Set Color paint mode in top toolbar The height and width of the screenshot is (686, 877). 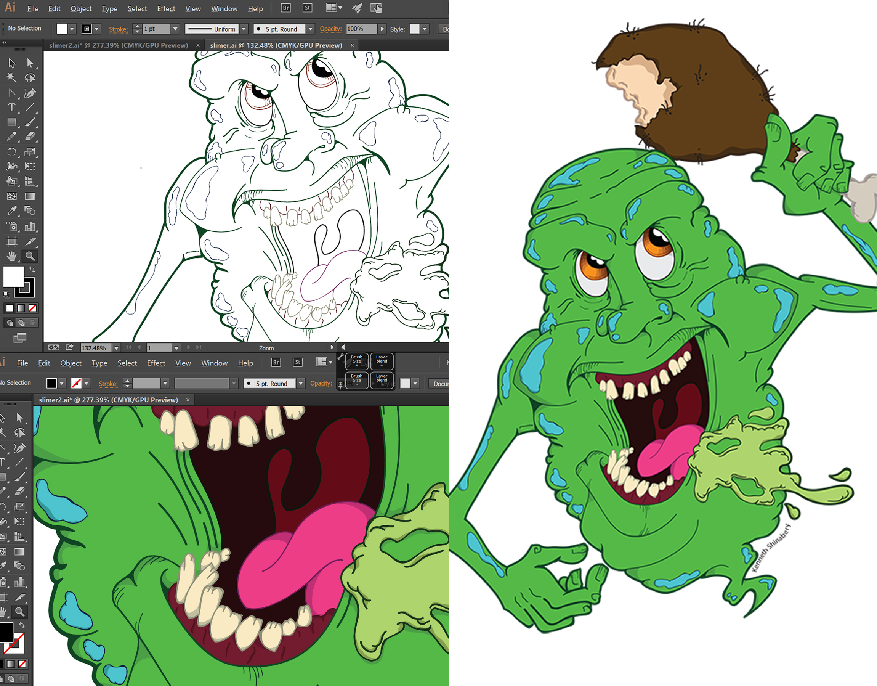(10, 308)
